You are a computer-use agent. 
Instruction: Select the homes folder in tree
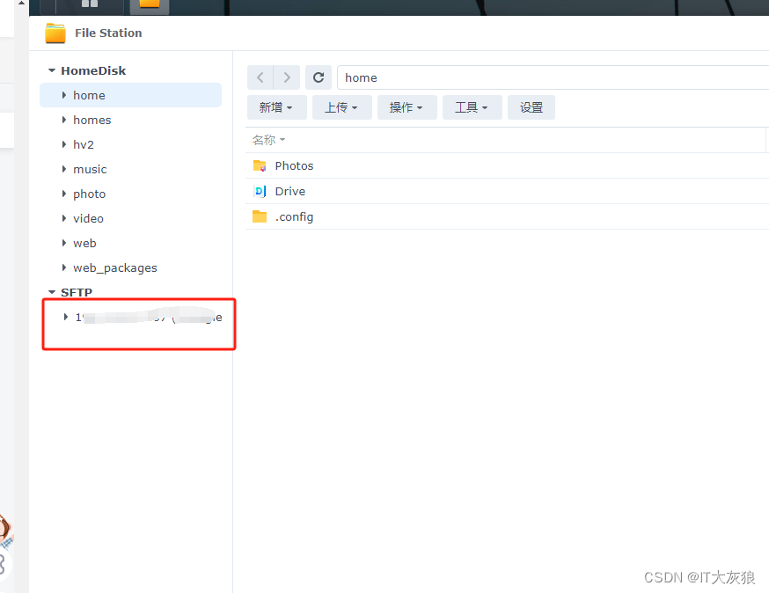[92, 121]
